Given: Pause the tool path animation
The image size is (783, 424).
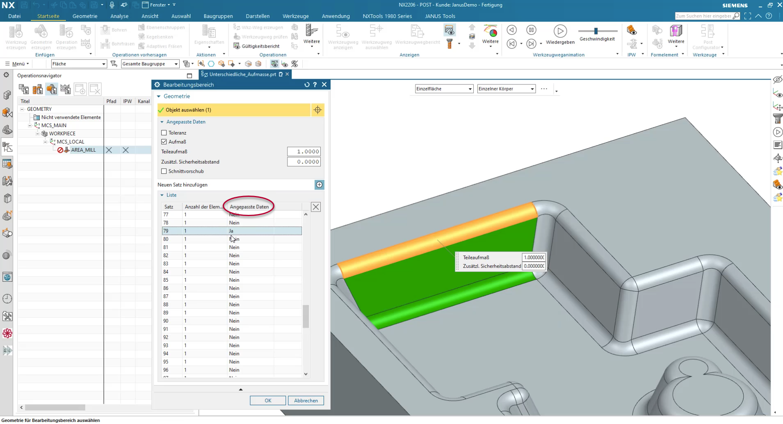Looking at the screenshot, I should (x=531, y=30).
